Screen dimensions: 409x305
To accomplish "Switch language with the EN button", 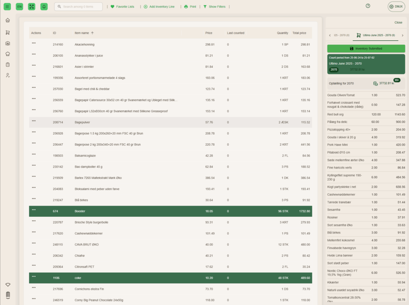I will coord(19,6).
